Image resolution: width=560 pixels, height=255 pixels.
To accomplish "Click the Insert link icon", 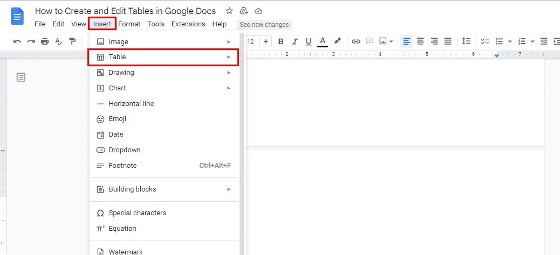I will [x=356, y=41].
